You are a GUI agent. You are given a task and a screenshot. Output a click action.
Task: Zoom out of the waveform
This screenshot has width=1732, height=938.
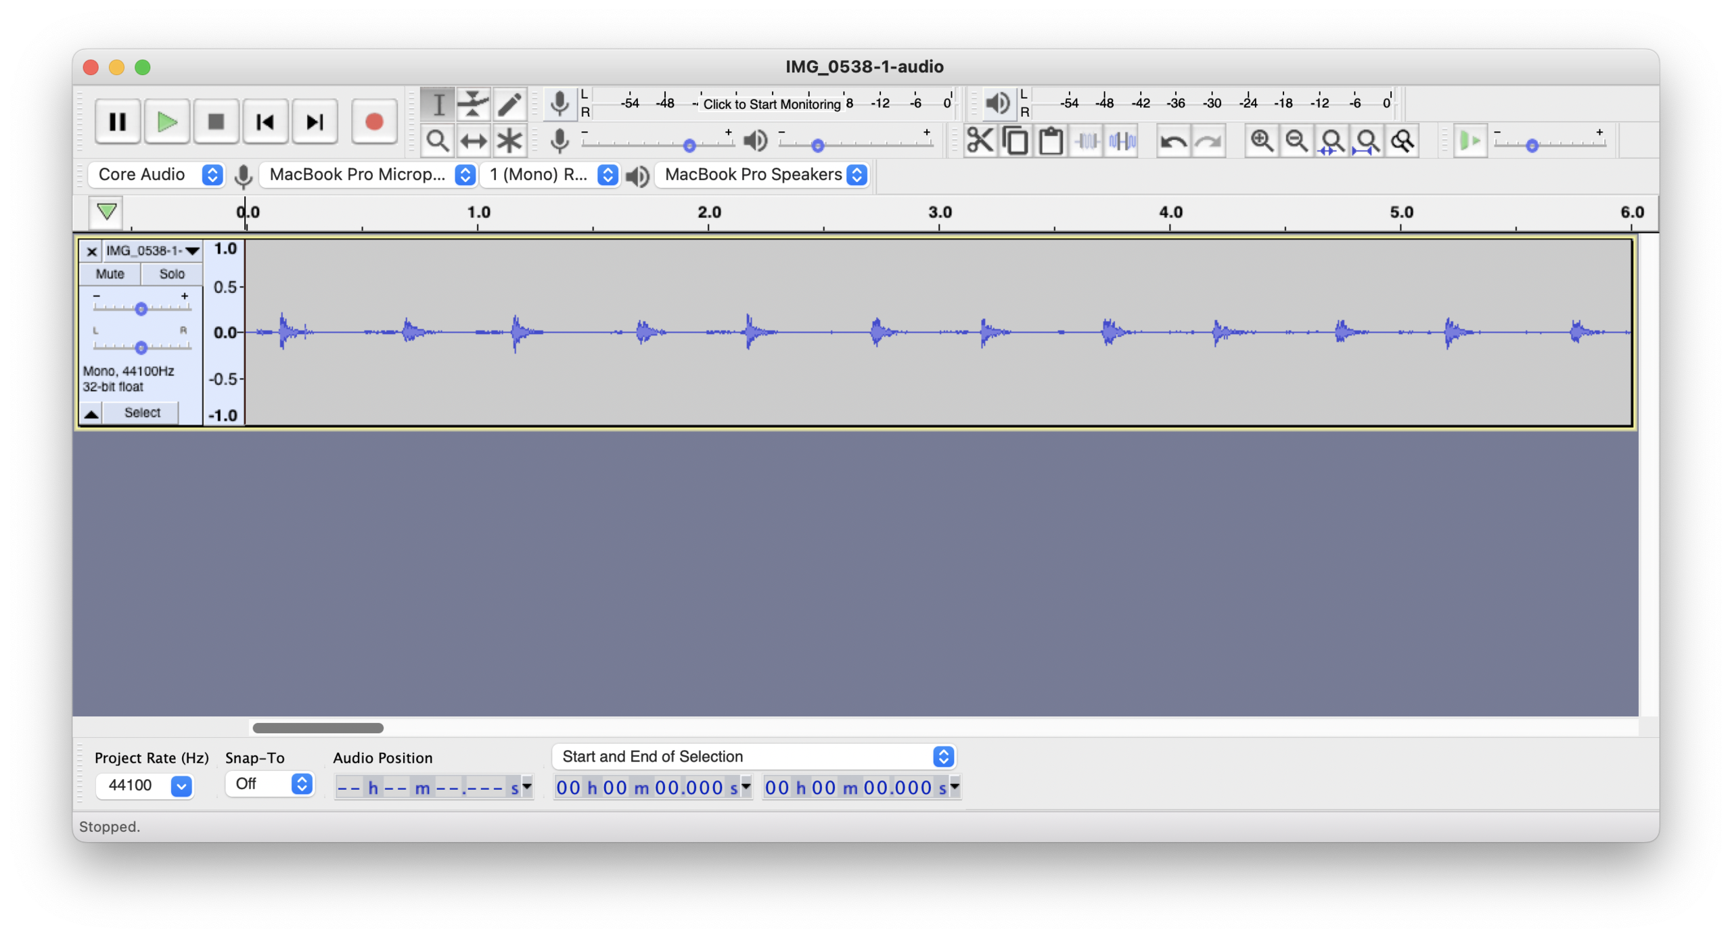1296,141
